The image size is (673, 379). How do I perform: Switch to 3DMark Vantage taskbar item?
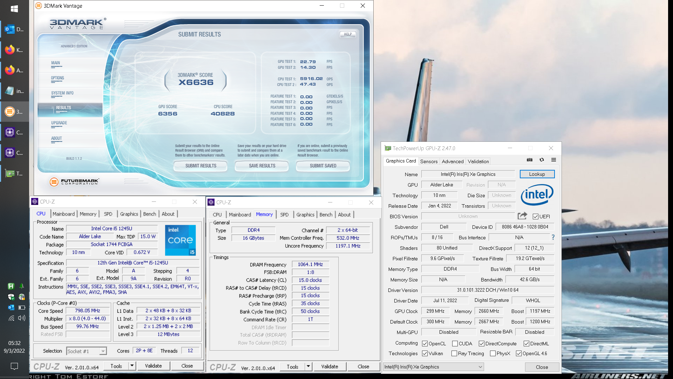point(14,112)
